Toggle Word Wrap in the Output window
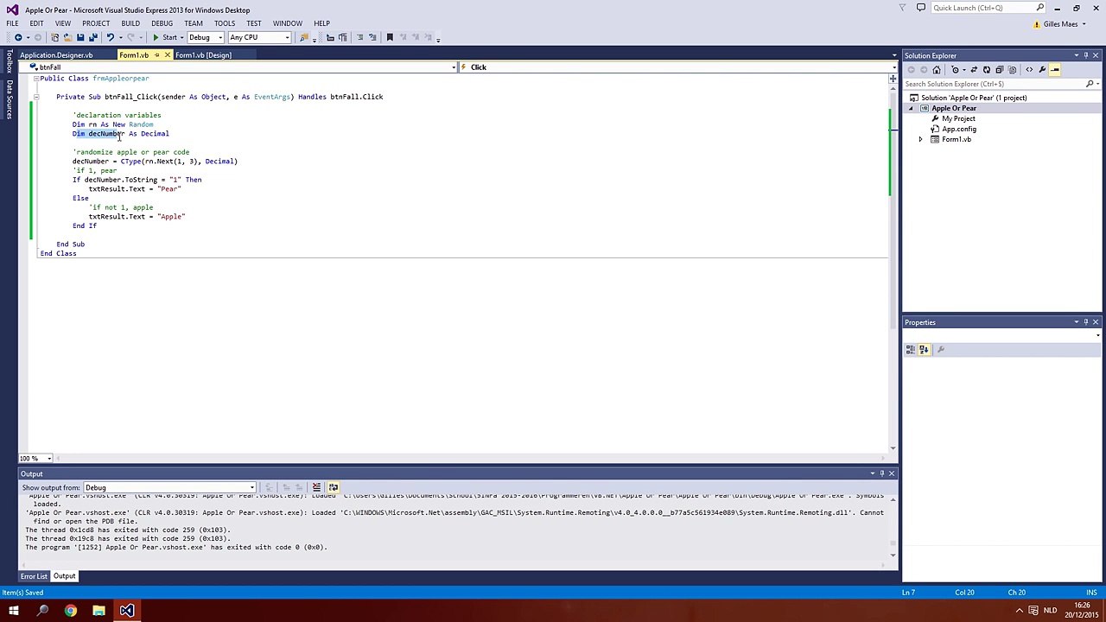Image resolution: width=1106 pixels, height=622 pixels. pos(334,487)
